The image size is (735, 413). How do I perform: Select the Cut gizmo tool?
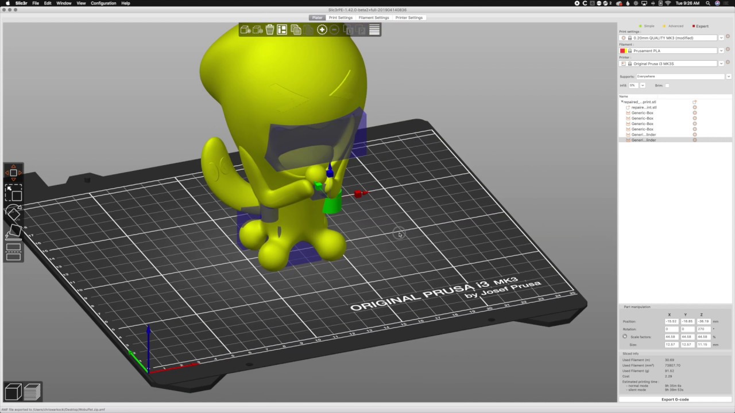tap(13, 252)
